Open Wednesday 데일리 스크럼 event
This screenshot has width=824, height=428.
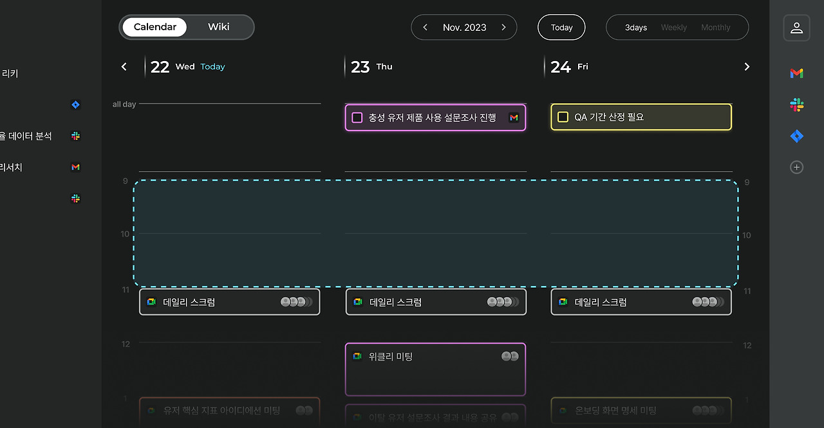tap(230, 302)
